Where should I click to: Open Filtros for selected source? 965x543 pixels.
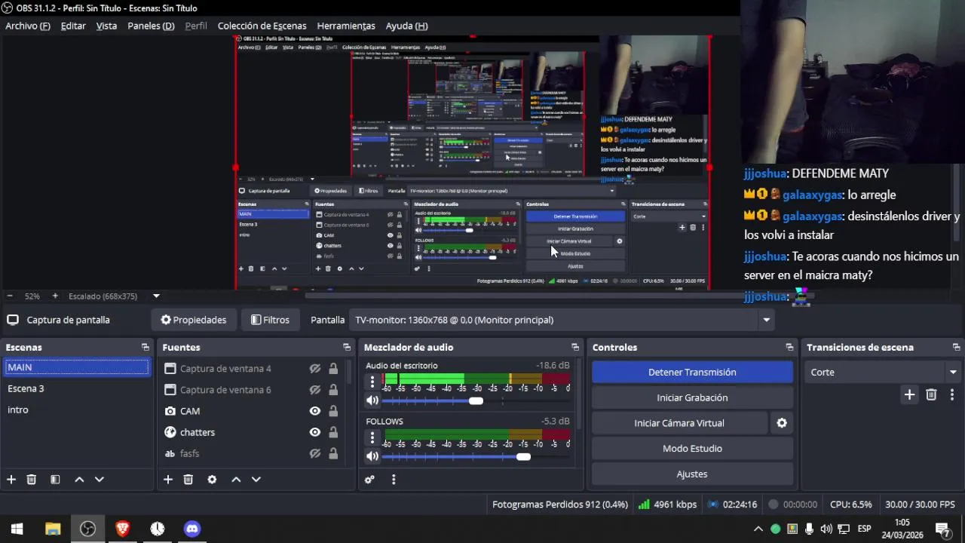point(270,320)
